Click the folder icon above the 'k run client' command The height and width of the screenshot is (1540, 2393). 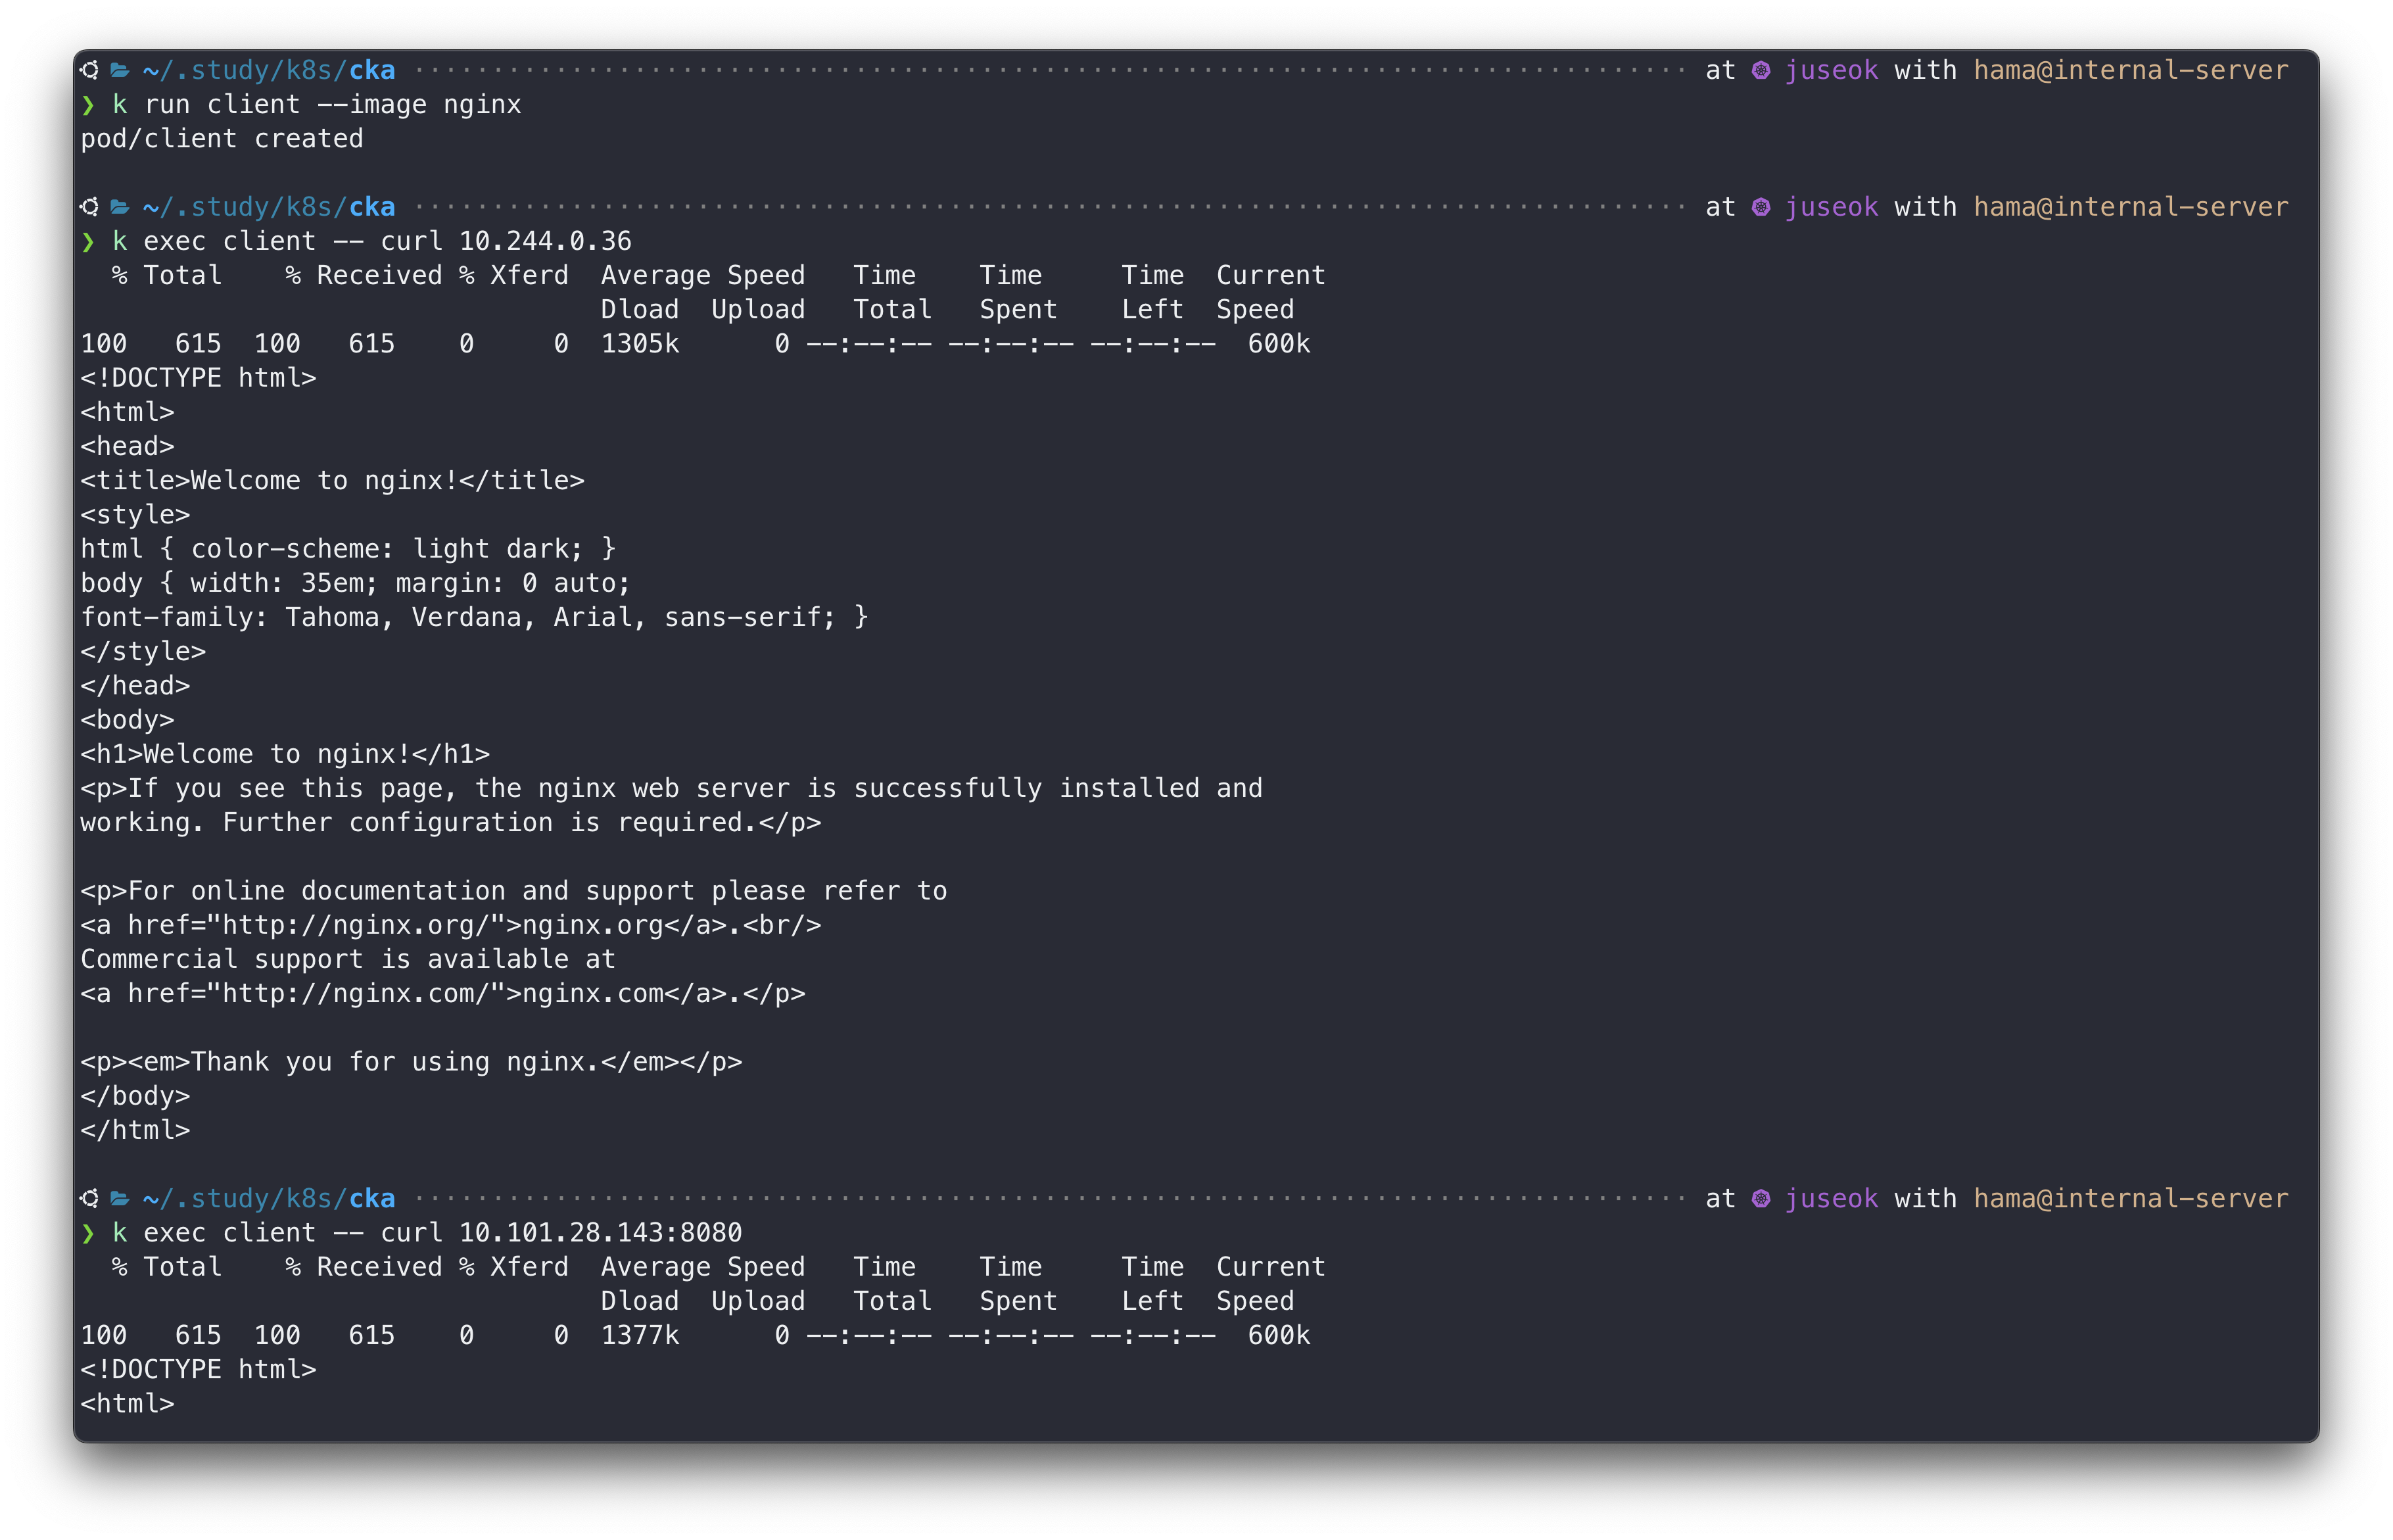120,70
